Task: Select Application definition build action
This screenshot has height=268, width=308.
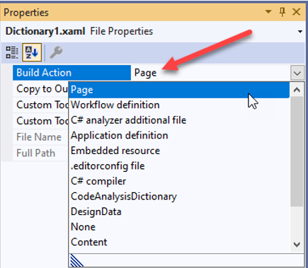Action: (179, 136)
